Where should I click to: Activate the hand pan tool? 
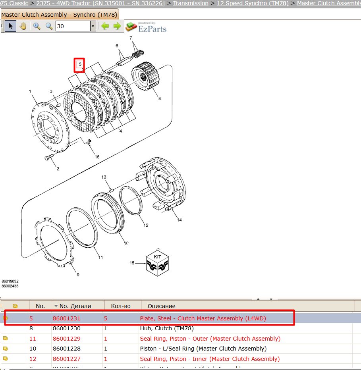[23, 26]
